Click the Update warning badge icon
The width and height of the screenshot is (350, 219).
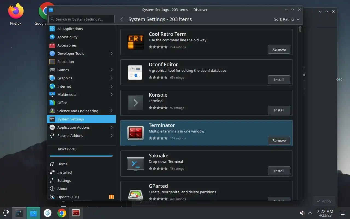111,197
